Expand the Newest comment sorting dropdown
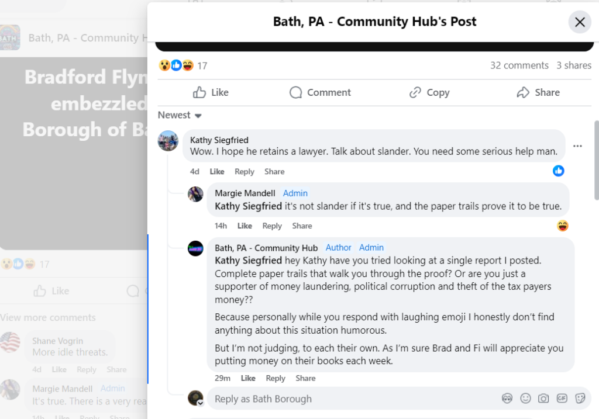Screen dimensions: 599x419 tap(180, 115)
